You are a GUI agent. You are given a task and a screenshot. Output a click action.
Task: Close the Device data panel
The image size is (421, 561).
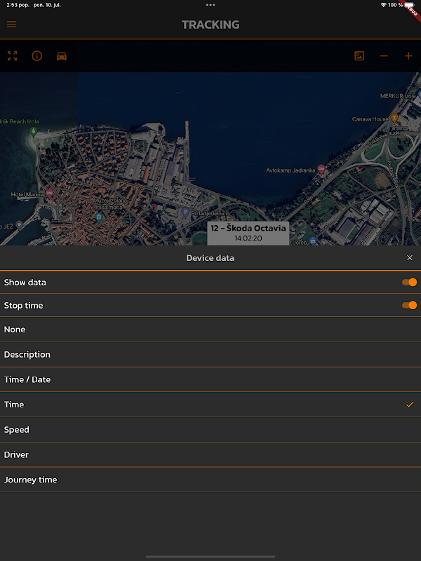(410, 258)
